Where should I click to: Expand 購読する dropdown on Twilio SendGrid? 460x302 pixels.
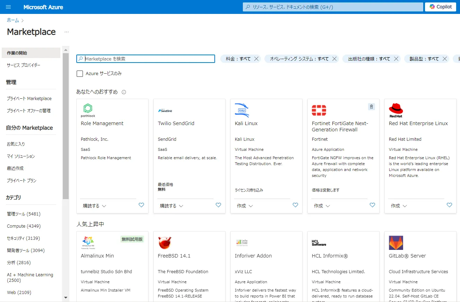coord(171,206)
